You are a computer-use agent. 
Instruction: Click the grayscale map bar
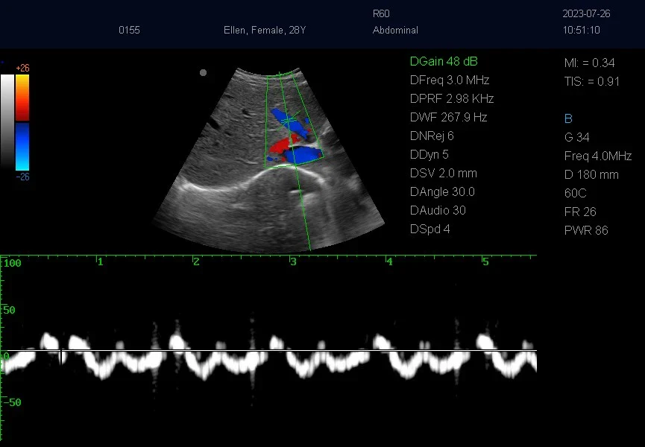7,121
